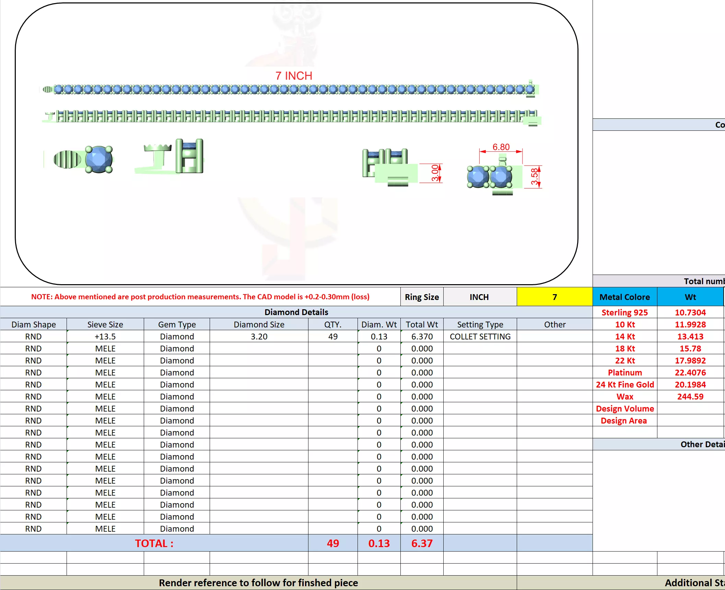Click the Wax weight 244.59 cell

[690, 396]
